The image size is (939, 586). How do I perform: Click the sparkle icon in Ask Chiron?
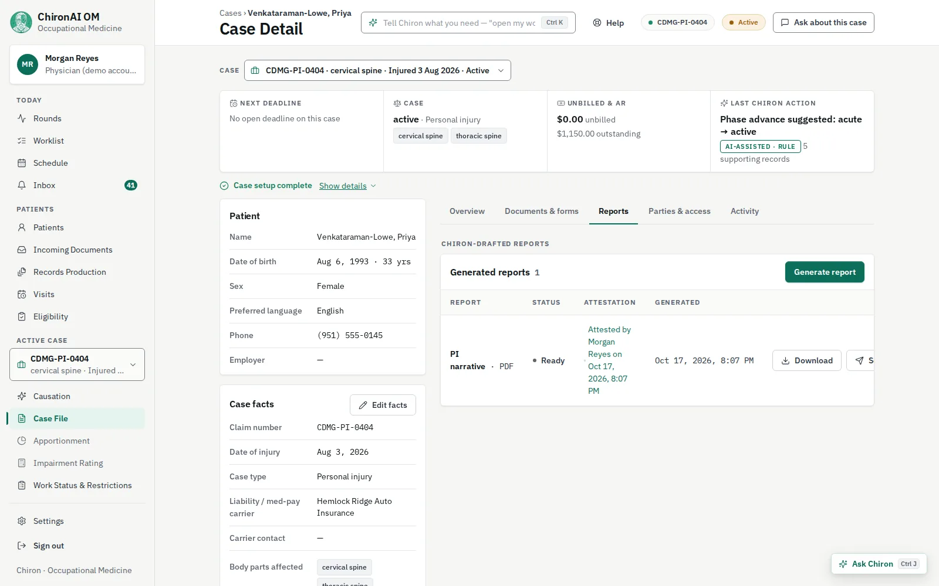(843, 564)
